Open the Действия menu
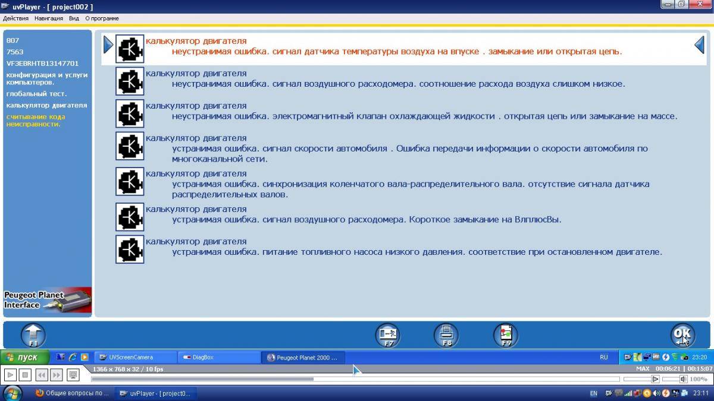The width and height of the screenshot is (714, 401). [15, 18]
